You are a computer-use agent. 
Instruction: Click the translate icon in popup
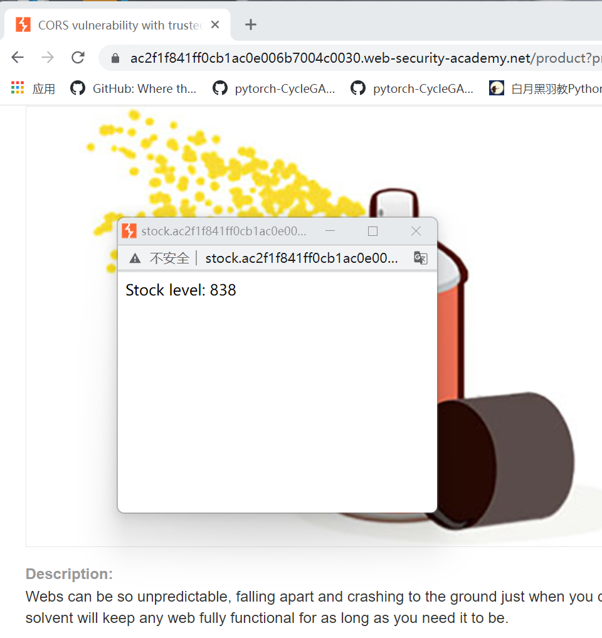(420, 258)
